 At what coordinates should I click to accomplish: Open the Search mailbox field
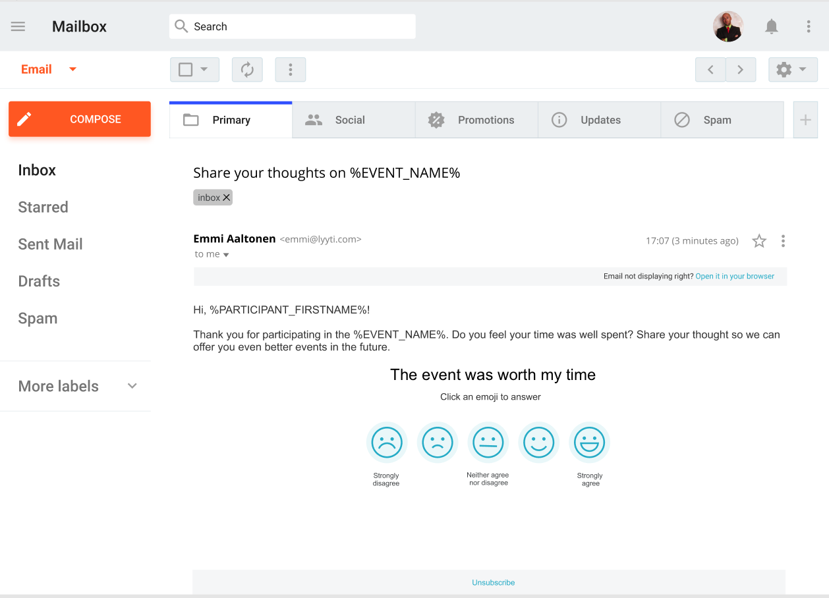click(x=292, y=26)
